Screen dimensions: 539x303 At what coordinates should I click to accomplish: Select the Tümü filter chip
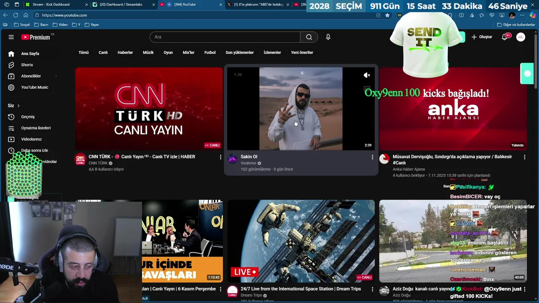pos(83,53)
